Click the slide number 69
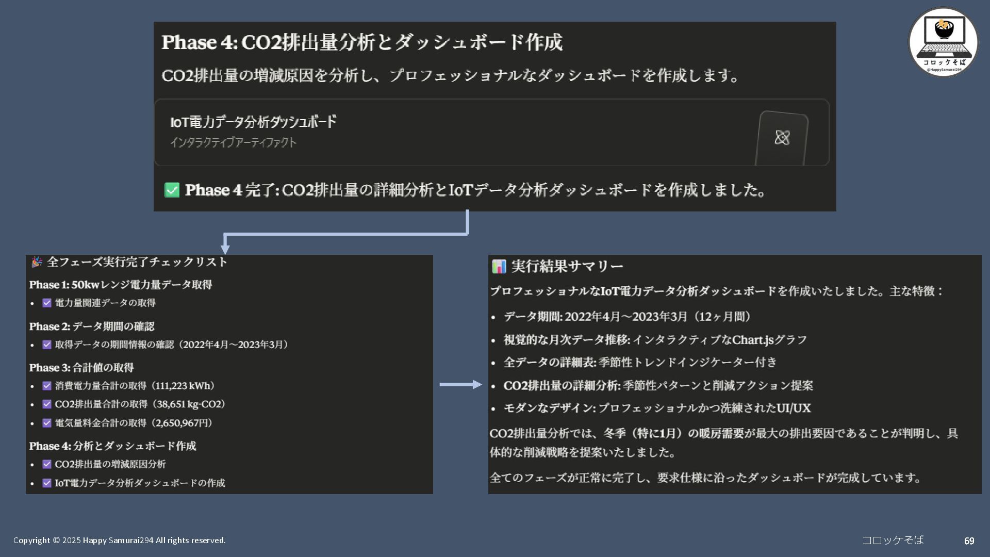 [969, 540]
